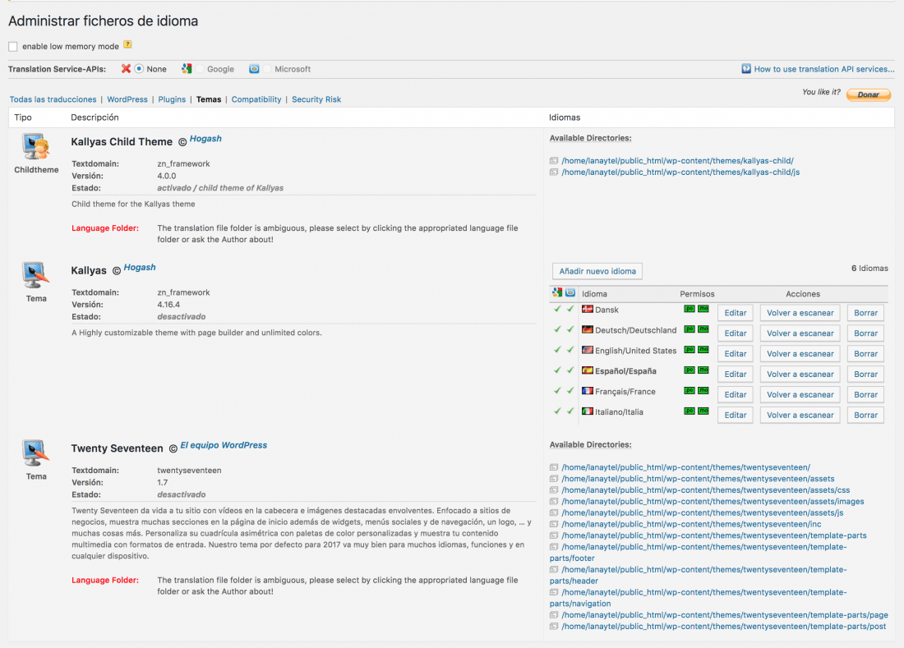
Task: Click the Kallyas theme icon
Action: point(35,275)
